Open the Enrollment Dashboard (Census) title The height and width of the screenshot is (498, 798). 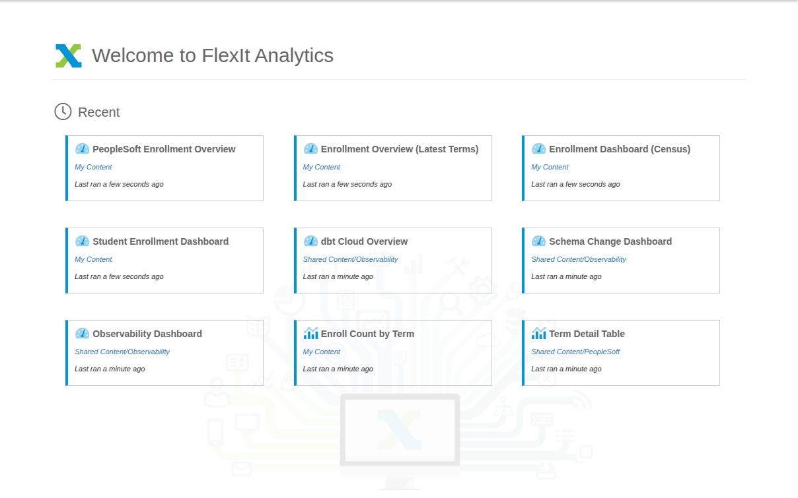pos(620,149)
